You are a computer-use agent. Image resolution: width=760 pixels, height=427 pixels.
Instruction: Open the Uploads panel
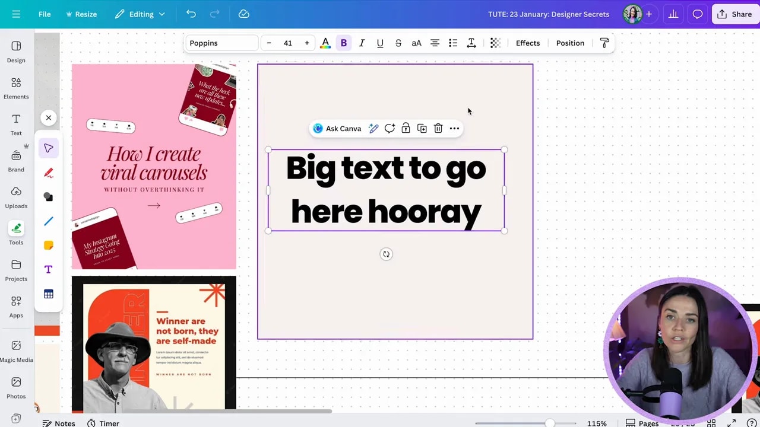click(x=15, y=197)
